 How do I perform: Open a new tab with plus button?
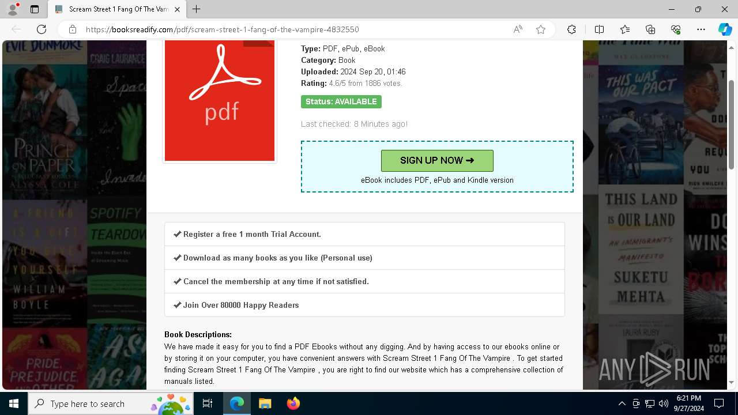[x=197, y=9]
